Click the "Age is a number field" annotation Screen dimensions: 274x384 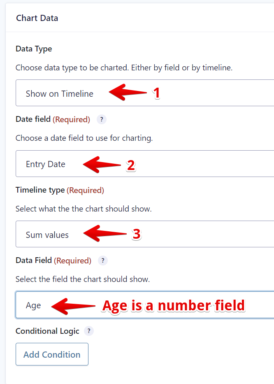[x=173, y=305]
